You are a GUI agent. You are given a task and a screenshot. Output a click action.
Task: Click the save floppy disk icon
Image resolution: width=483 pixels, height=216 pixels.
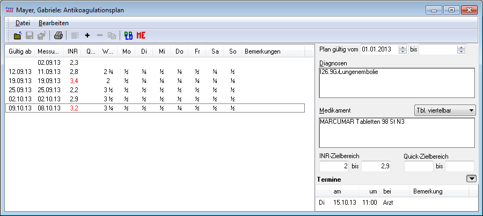[x=30, y=36]
